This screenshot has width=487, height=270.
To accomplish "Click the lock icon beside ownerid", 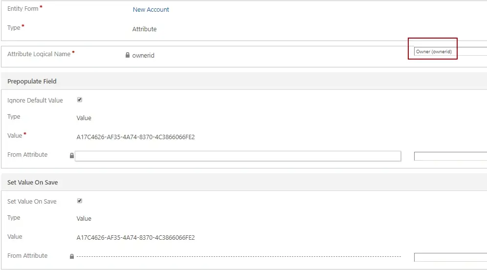I will [x=128, y=55].
